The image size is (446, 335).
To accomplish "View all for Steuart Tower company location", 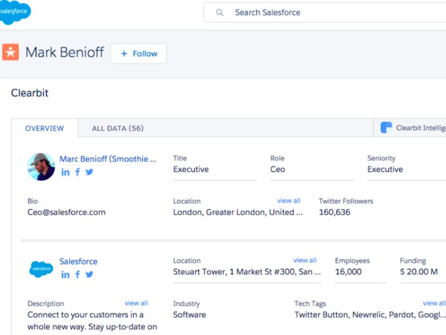I will tap(305, 260).
